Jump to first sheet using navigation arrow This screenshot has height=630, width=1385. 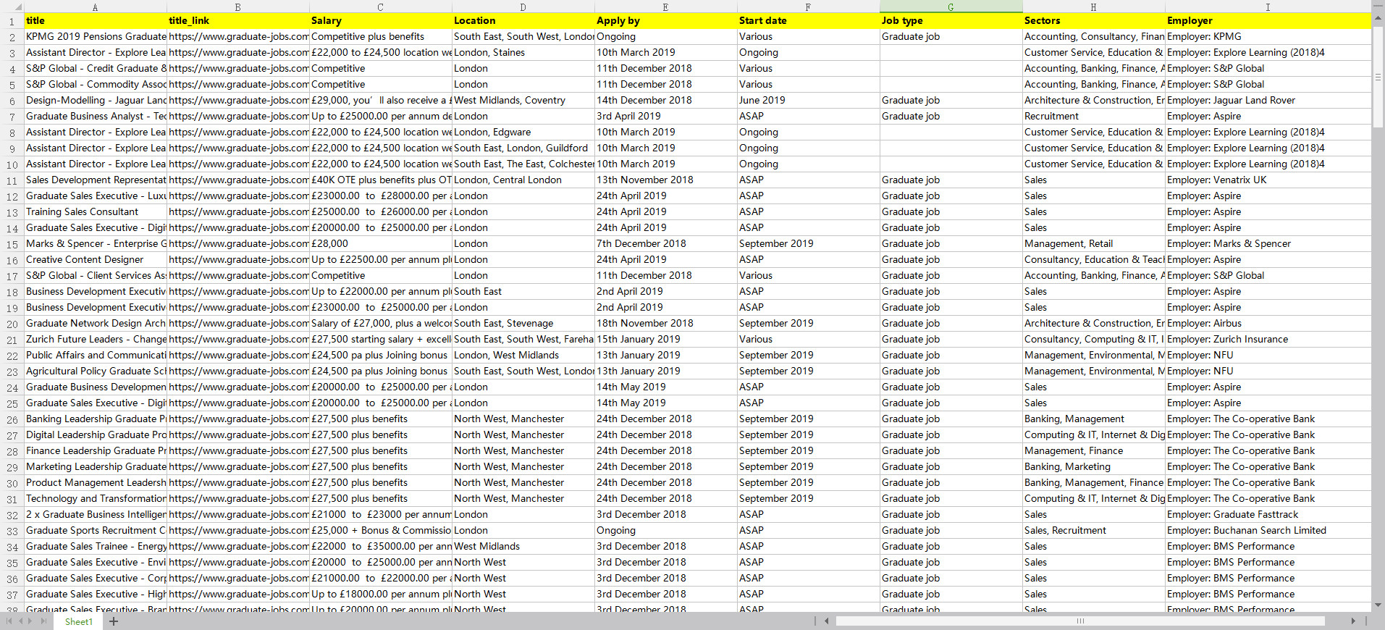(x=9, y=621)
